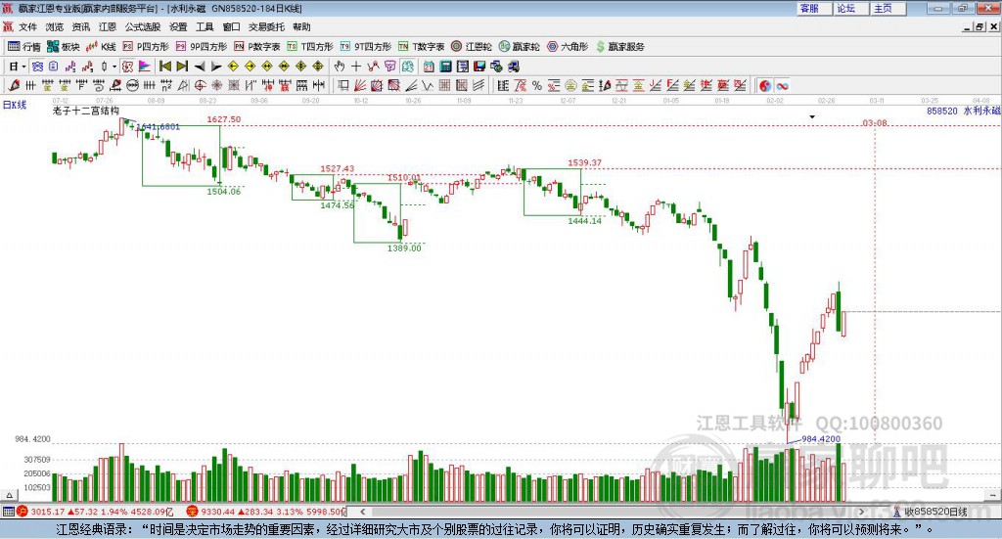
Task: Open the 板块 sector view
Action: pos(63,47)
